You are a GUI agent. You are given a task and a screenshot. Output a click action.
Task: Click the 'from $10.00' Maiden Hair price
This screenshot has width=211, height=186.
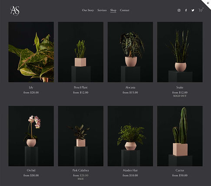click(130, 176)
